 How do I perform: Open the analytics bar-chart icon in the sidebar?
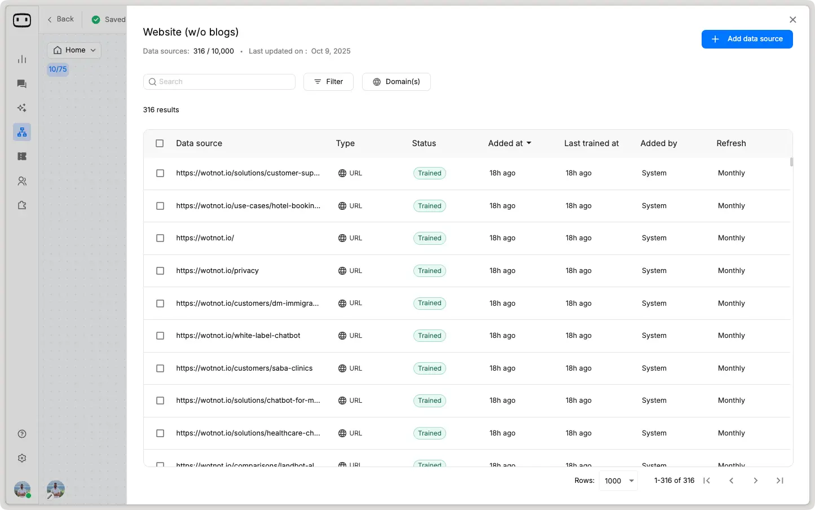point(22,59)
